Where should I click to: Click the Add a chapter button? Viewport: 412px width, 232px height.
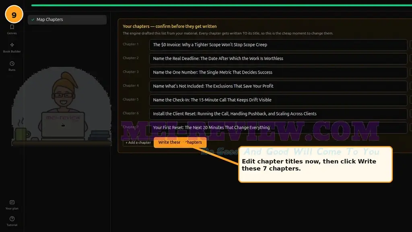pyautogui.click(x=138, y=143)
